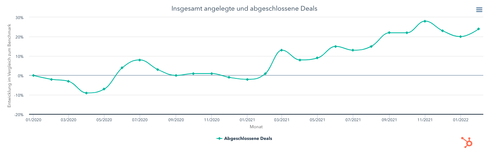This screenshot has width=487, height=152.
Task: Click the 05/2021 x-axis label
Action: point(317,120)
